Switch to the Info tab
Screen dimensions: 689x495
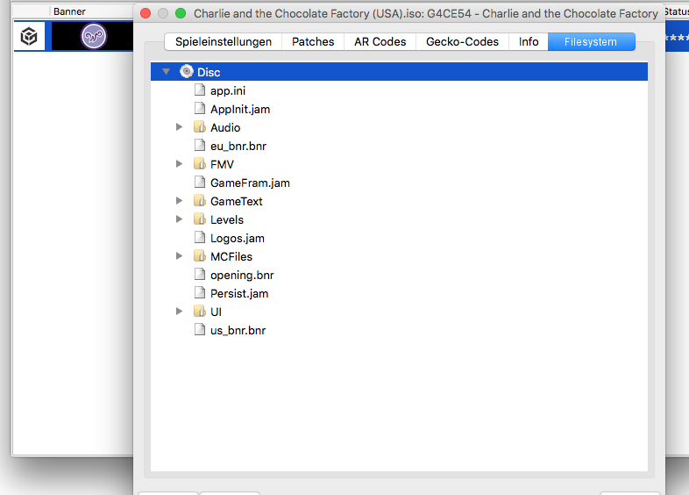point(529,42)
